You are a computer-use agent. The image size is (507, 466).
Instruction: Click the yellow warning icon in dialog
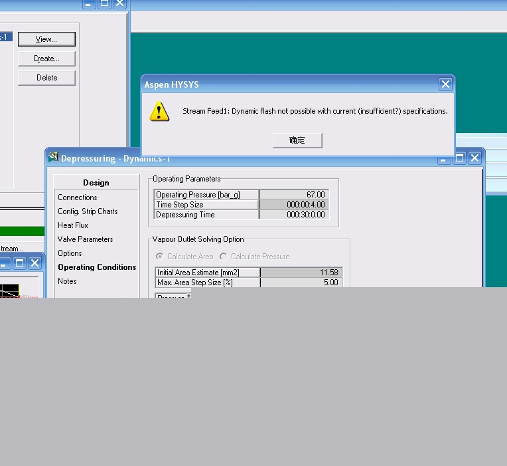pyautogui.click(x=159, y=111)
